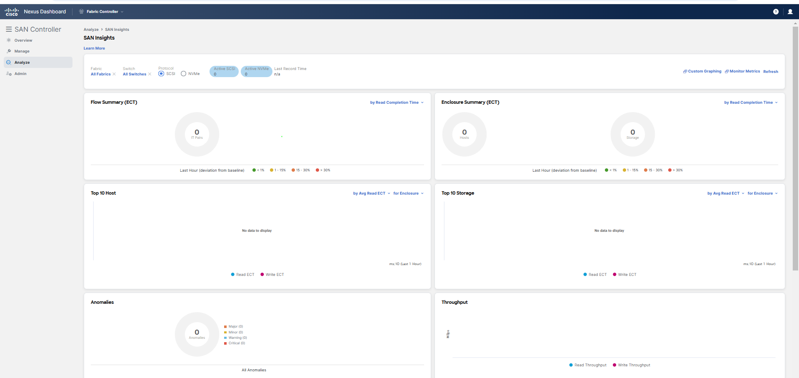
Task: Click the Hosts donut chart
Action: 464,134
